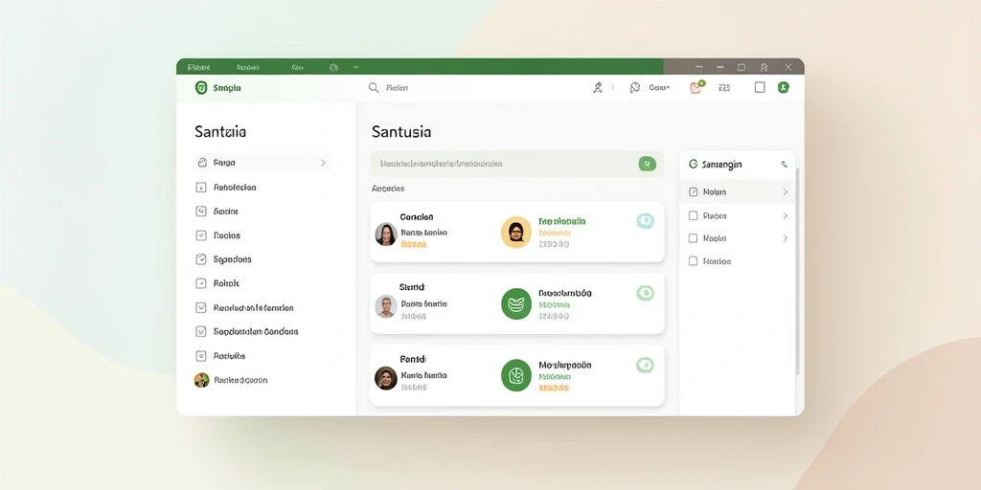Click the green shield app logo
This screenshot has height=490, width=981.
(x=201, y=87)
